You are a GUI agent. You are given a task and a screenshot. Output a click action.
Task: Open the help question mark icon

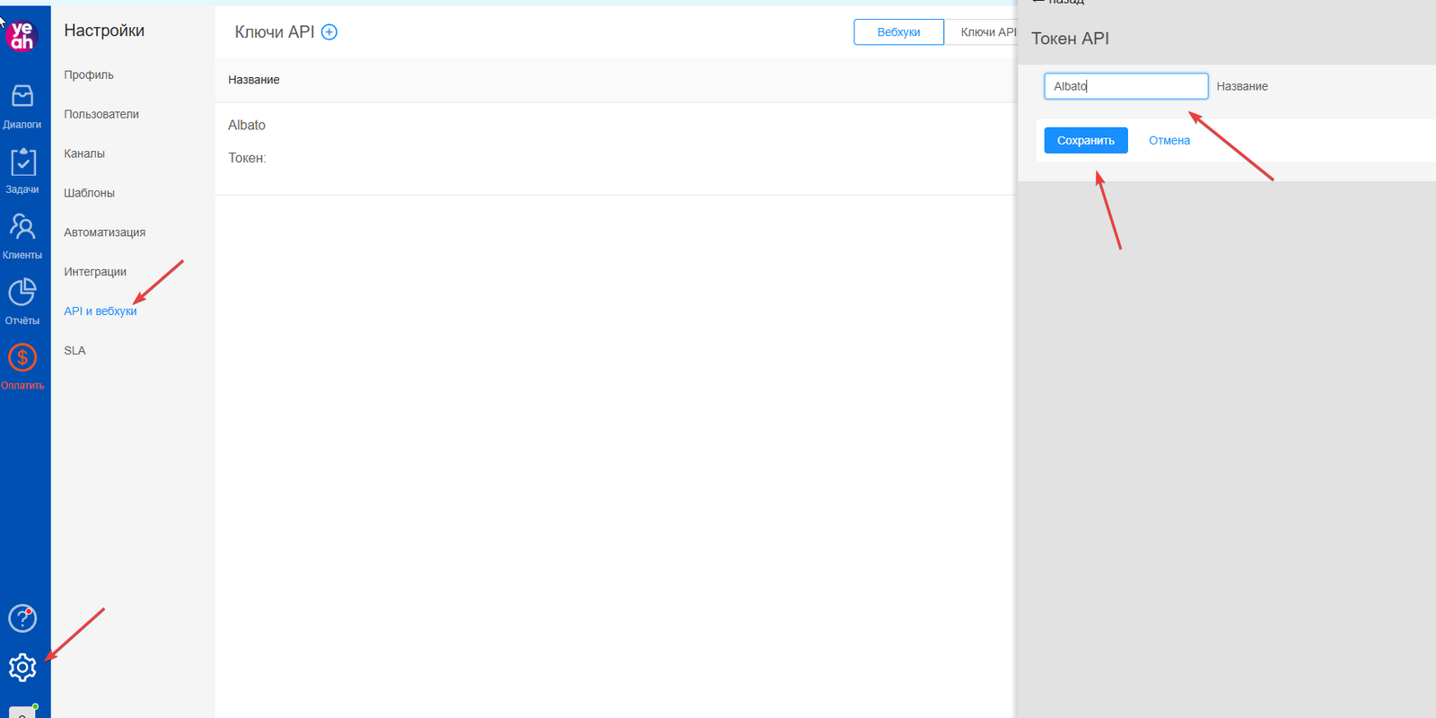[x=22, y=618]
